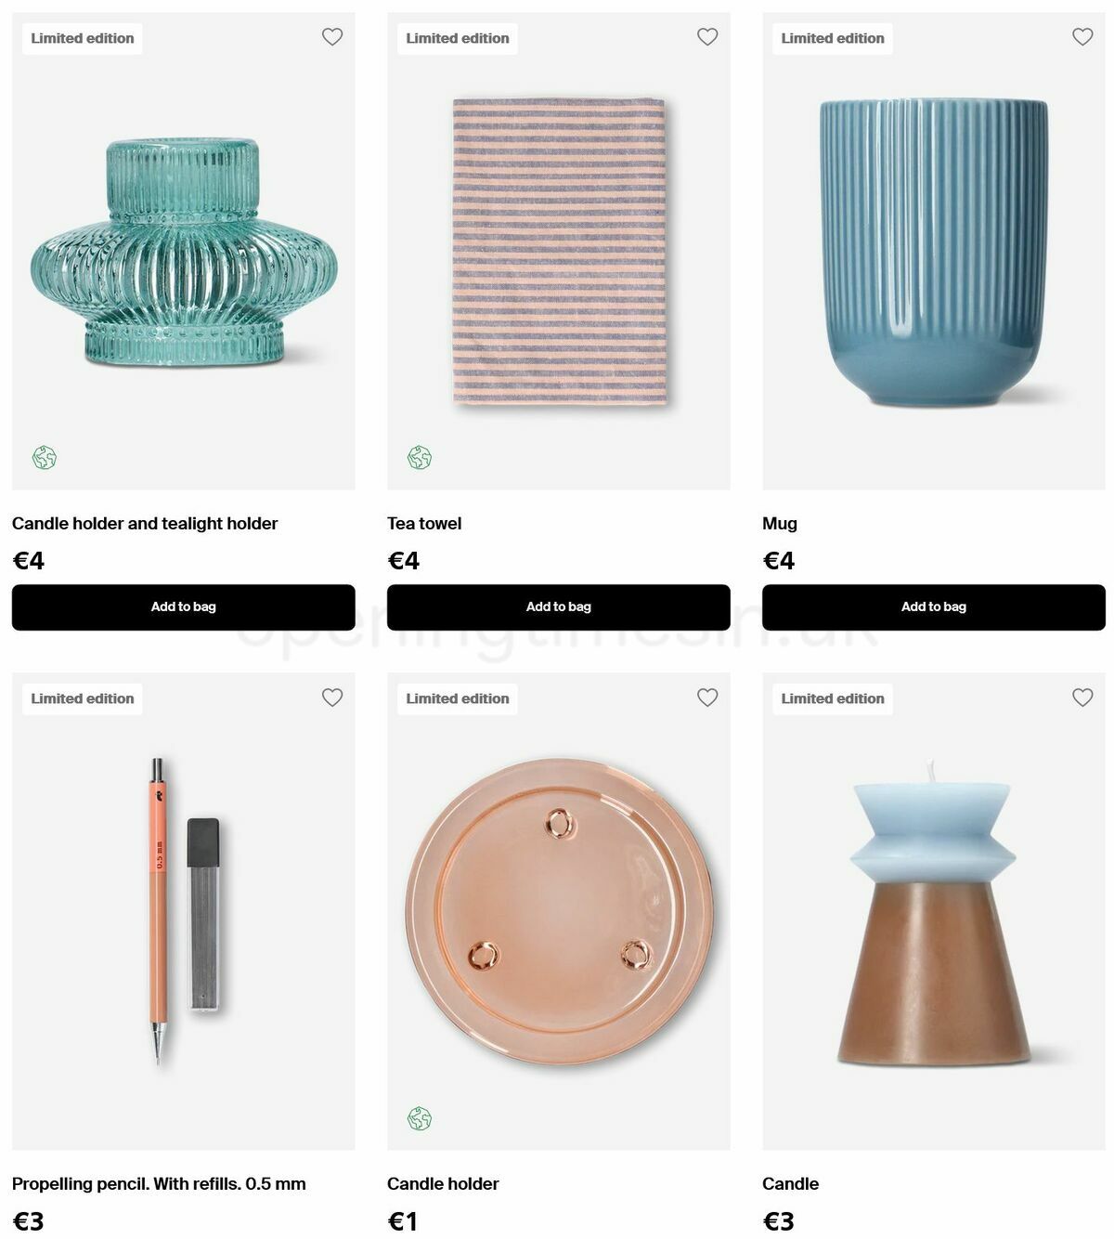This screenshot has width=1114, height=1239.
Task: Click heart icon on the Candle card
Action: pos(1082,698)
